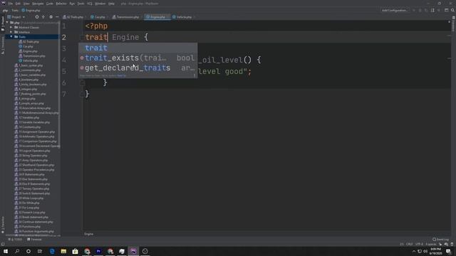Open the Project side tool tab
Image resolution: width=456 pixels, height=256 pixels.
tap(3, 24)
